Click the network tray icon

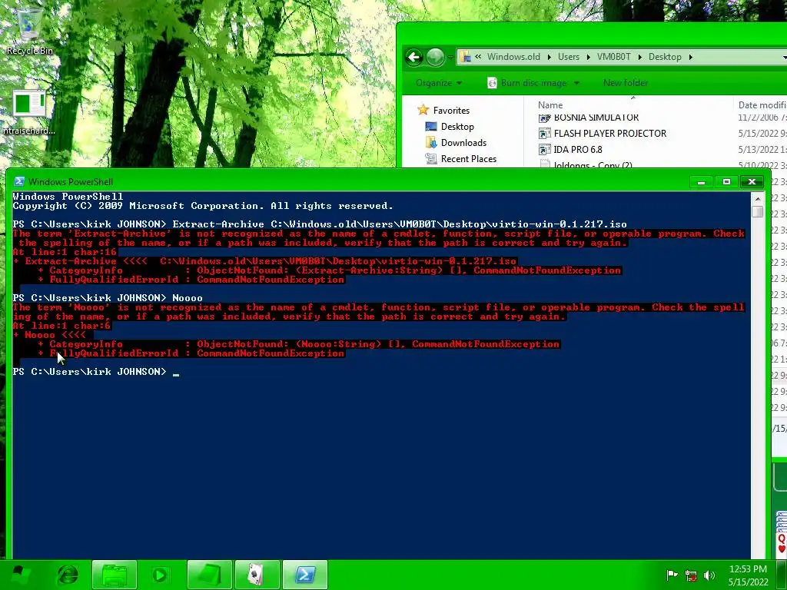click(691, 575)
